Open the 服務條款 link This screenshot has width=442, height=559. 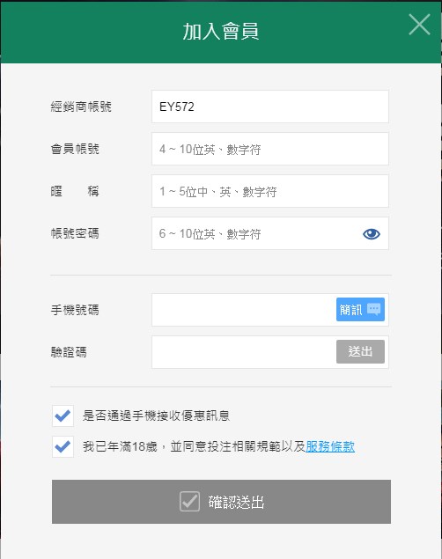(x=330, y=446)
